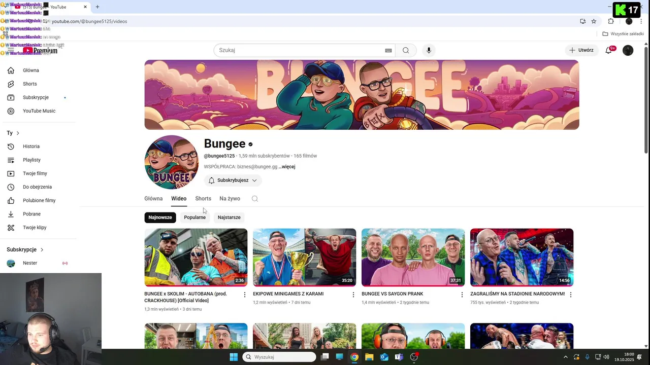Open Subskrypcje feed in the sidebar

click(x=36, y=97)
